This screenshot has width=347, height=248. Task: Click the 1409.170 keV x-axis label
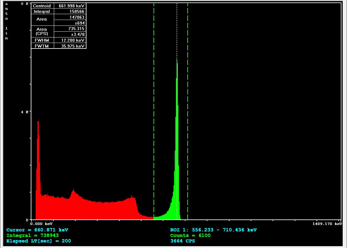pyautogui.click(x=327, y=224)
